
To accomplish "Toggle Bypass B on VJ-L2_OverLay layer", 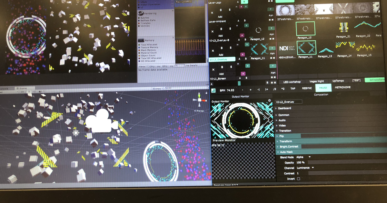I will [222, 48].
